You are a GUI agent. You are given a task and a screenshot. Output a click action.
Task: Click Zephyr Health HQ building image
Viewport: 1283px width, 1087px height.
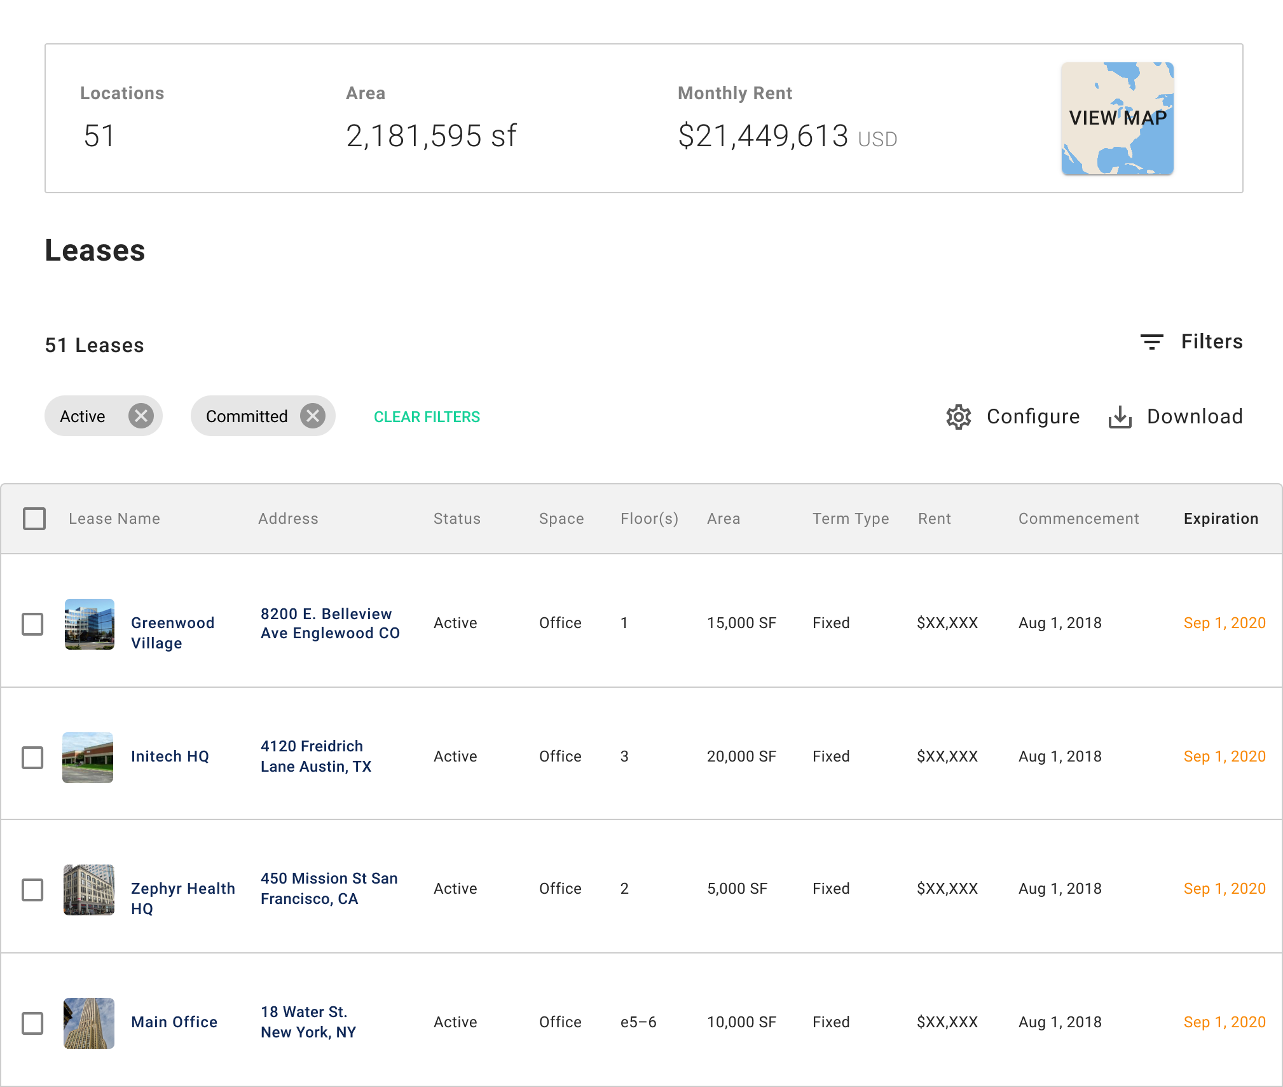pyautogui.click(x=89, y=889)
